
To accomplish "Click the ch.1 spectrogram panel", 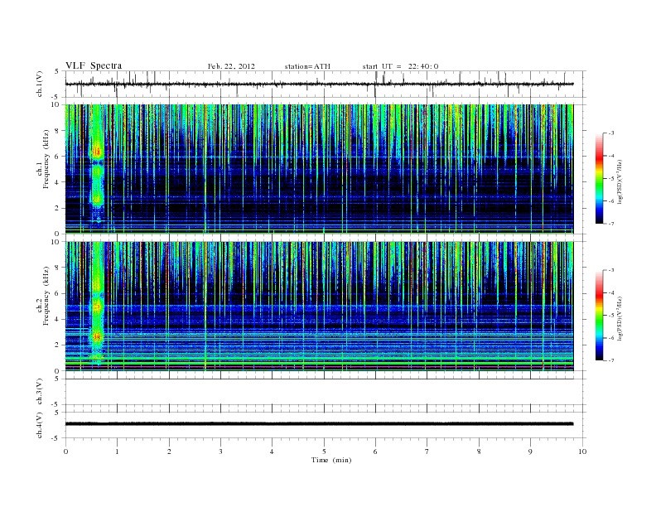I will [319, 169].
